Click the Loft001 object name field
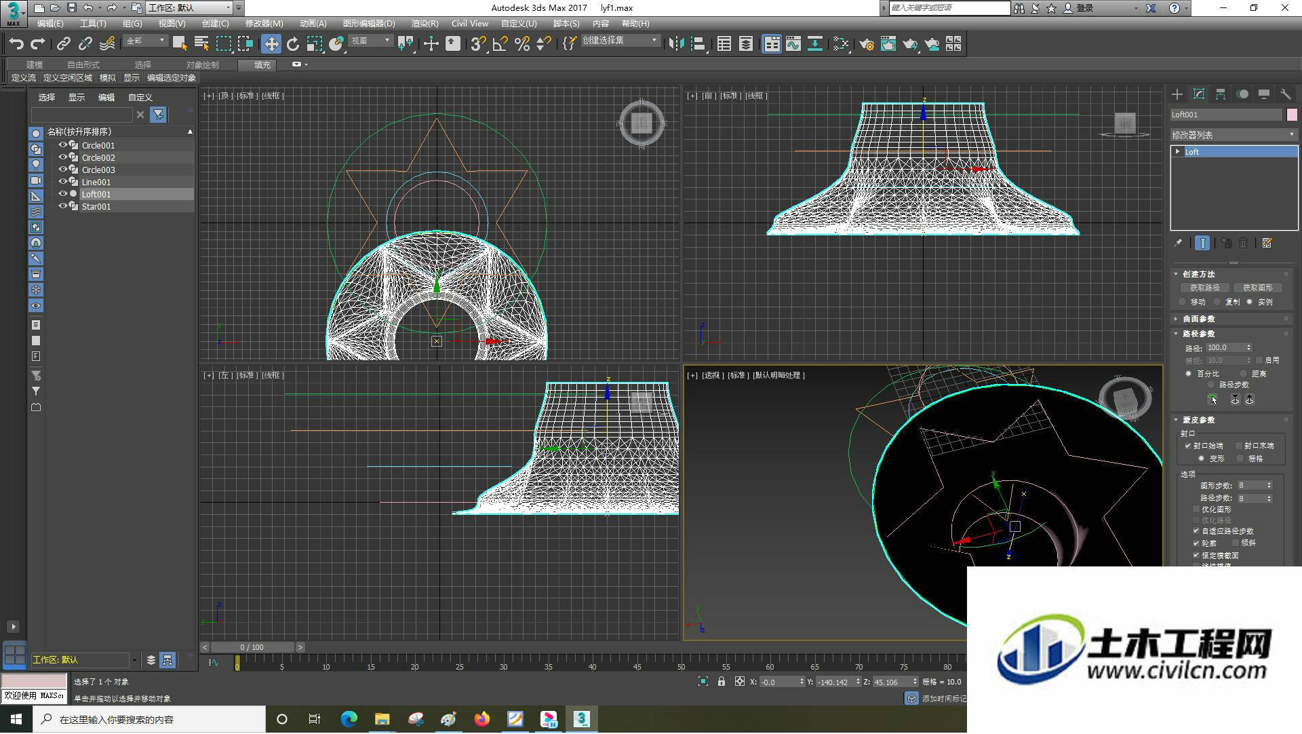The width and height of the screenshot is (1302, 734). [x=1226, y=115]
